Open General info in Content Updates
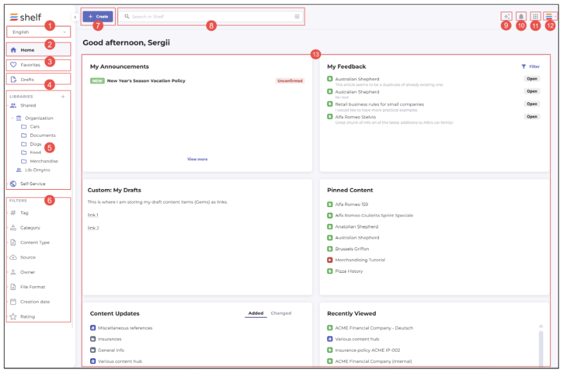This screenshot has height=373, width=565. tap(111, 350)
